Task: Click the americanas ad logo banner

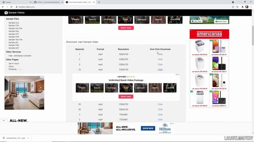Action: pos(209,34)
